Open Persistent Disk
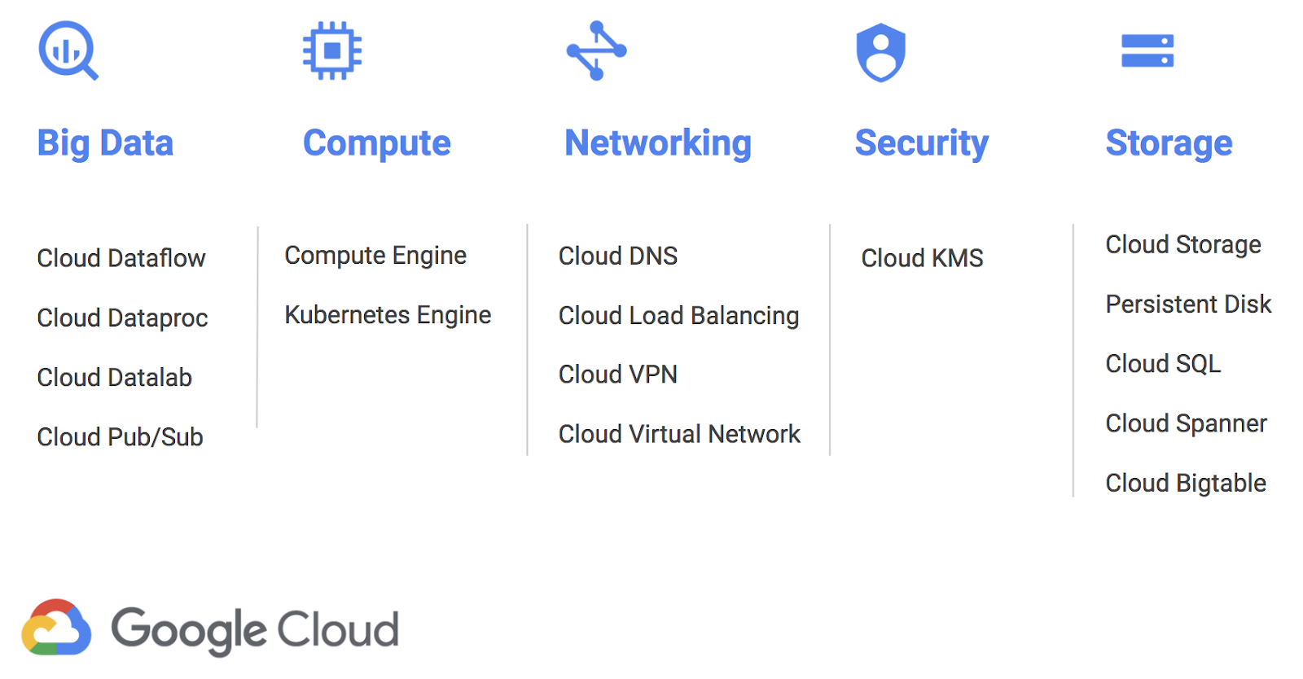Screen dimensions: 1303x679 tap(1188, 304)
